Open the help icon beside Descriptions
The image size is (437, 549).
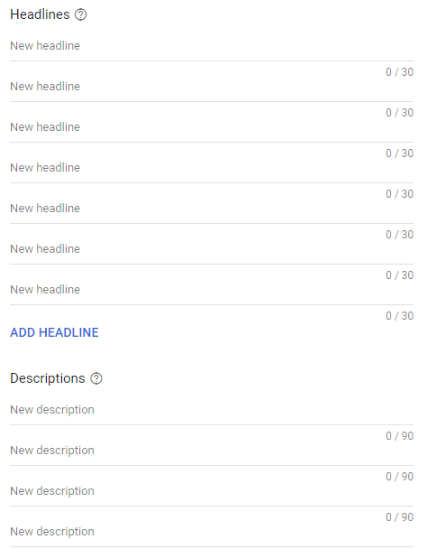pyautogui.click(x=96, y=378)
